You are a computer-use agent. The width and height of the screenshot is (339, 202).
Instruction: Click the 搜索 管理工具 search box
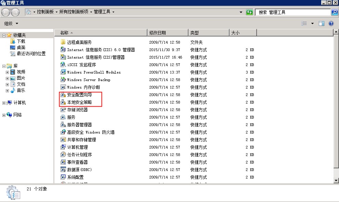(292, 12)
